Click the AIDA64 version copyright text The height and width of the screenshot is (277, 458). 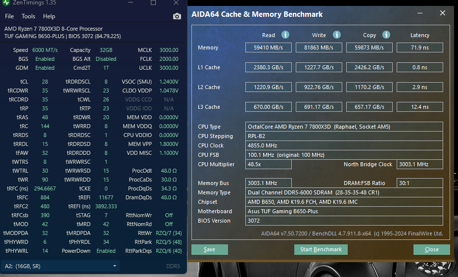[x=352, y=233]
